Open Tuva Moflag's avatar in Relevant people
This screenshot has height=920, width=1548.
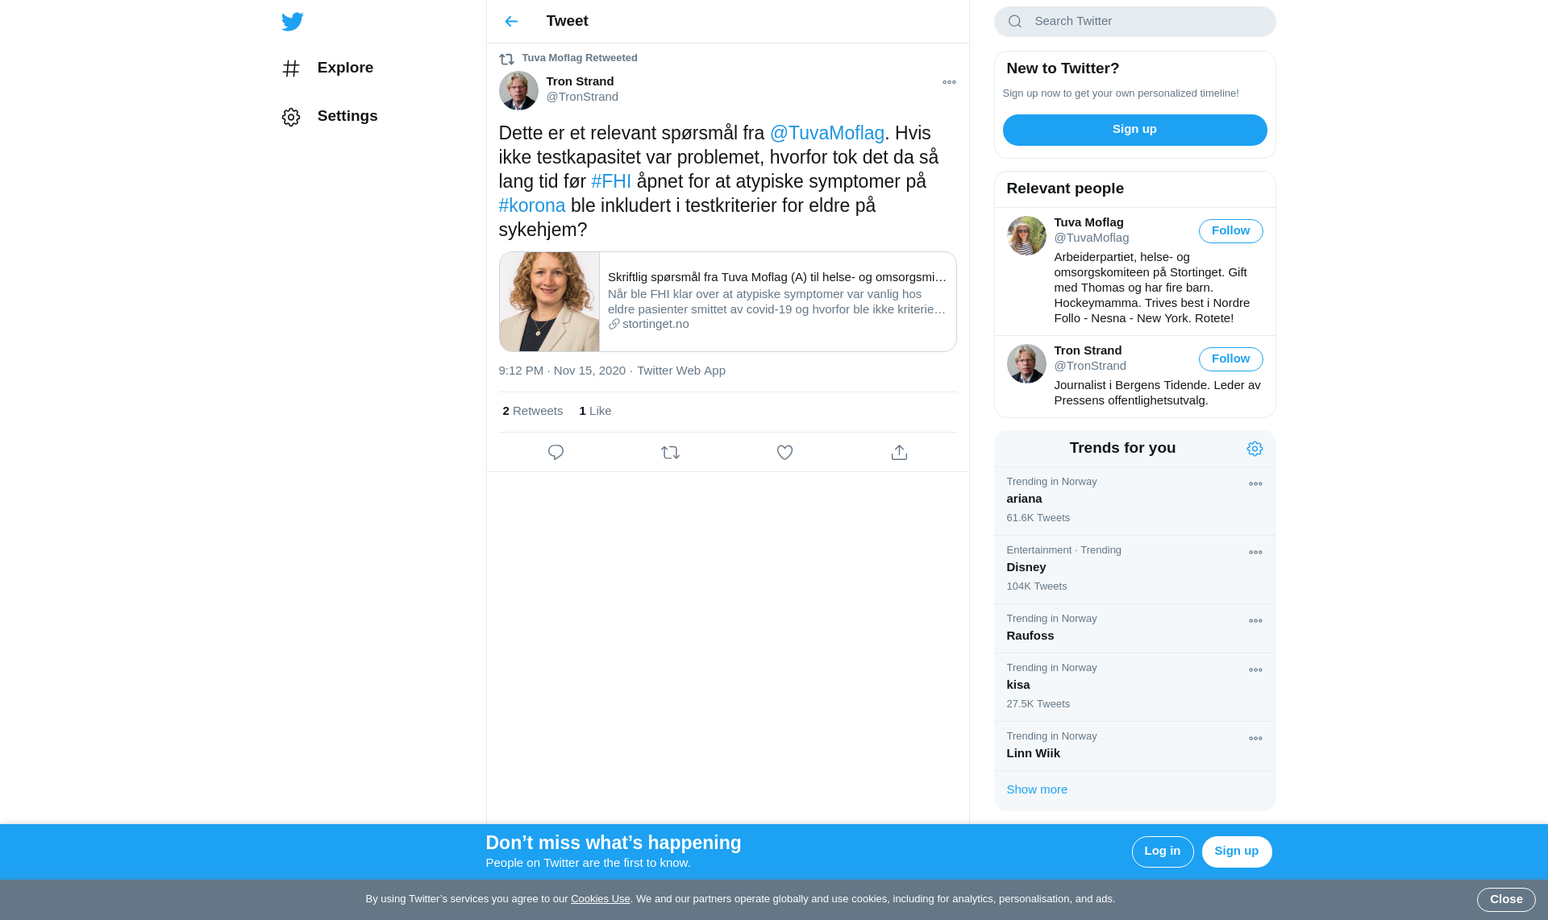[x=1026, y=235]
